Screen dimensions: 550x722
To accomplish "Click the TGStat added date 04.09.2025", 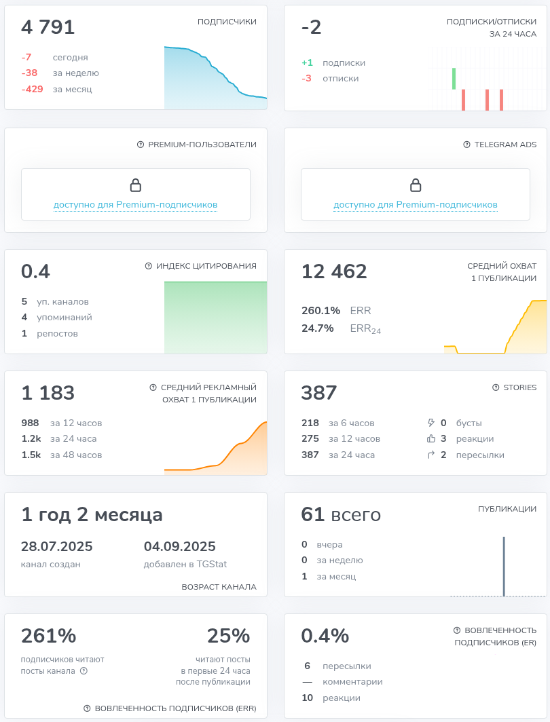I will click(180, 546).
